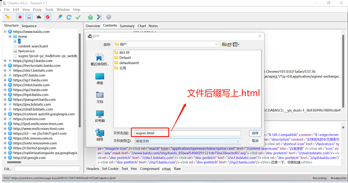Open the Overview tab
The width and height of the screenshot is (348, 183).
(x=93, y=26)
